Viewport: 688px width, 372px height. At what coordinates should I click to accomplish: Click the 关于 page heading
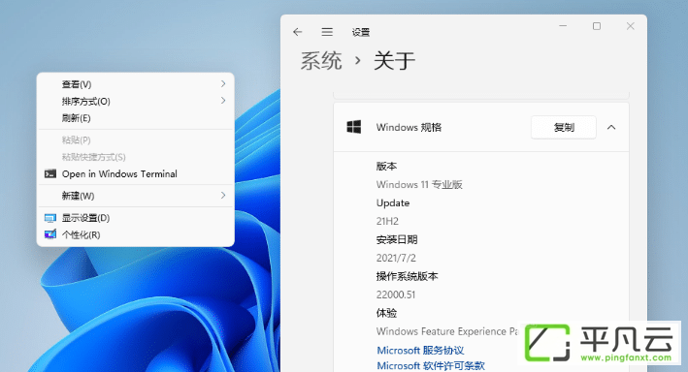[x=394, y=60]
